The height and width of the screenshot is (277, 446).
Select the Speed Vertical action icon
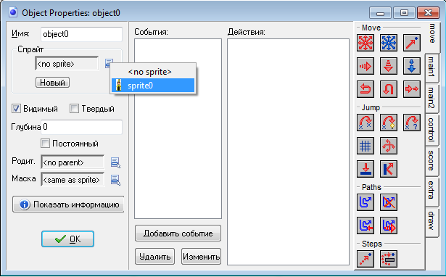coord(389,66)
